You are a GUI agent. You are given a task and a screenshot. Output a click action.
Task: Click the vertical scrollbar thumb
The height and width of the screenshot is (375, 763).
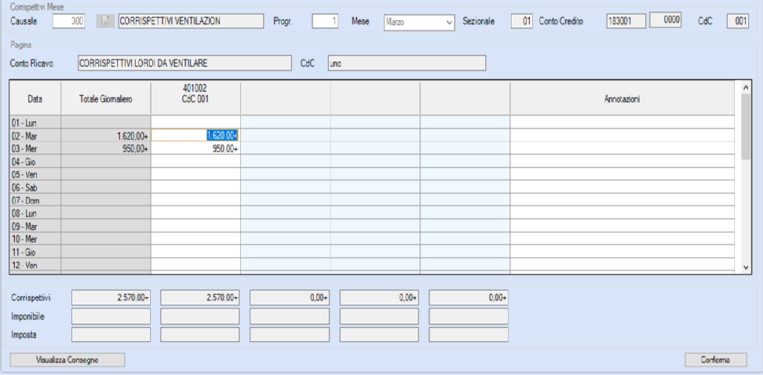tap(746, 126)
